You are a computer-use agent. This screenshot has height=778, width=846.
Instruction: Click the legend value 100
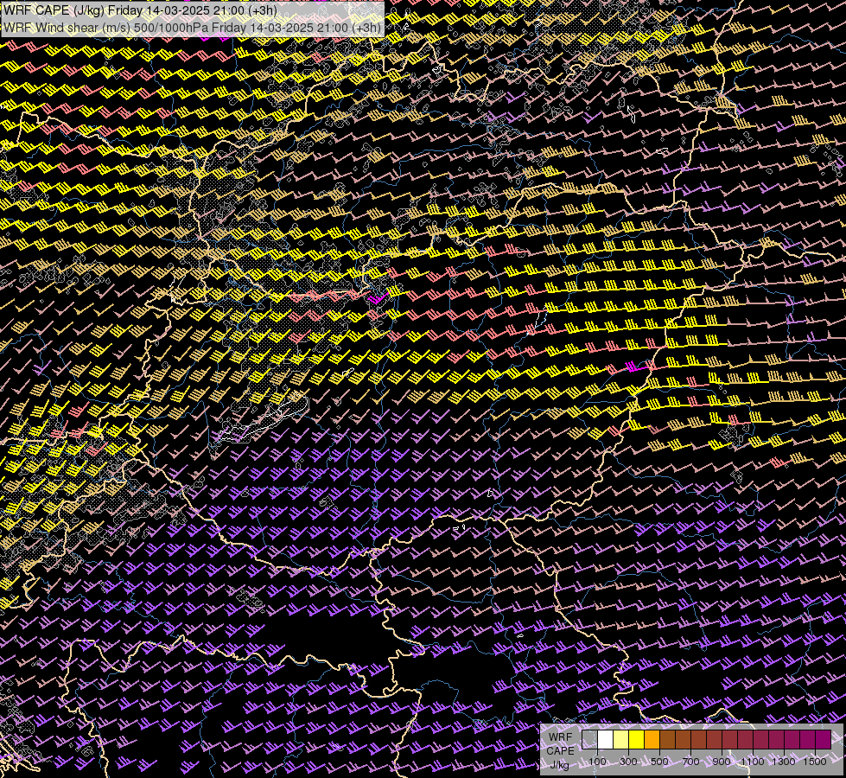tap(597, 762)
